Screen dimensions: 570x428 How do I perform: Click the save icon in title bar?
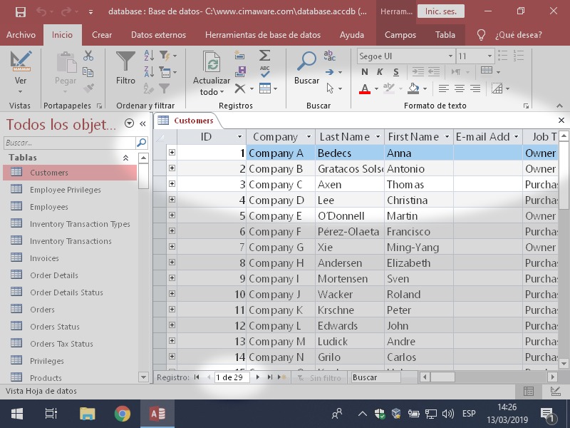(x=20, y=12)
